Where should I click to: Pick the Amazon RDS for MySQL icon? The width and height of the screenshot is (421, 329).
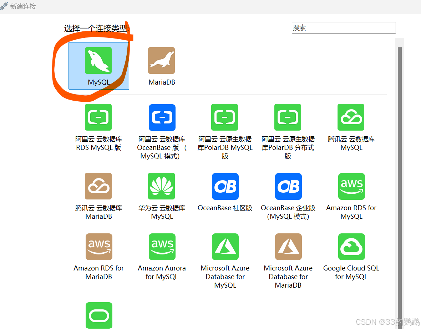pyautogui.click(x=351, y=186)
